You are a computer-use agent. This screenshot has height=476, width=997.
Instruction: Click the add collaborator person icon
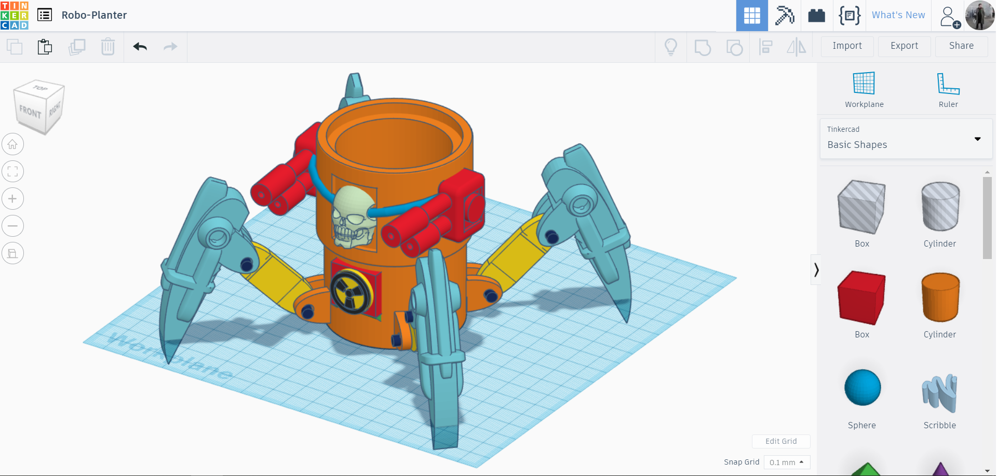(x=950, y=17)
